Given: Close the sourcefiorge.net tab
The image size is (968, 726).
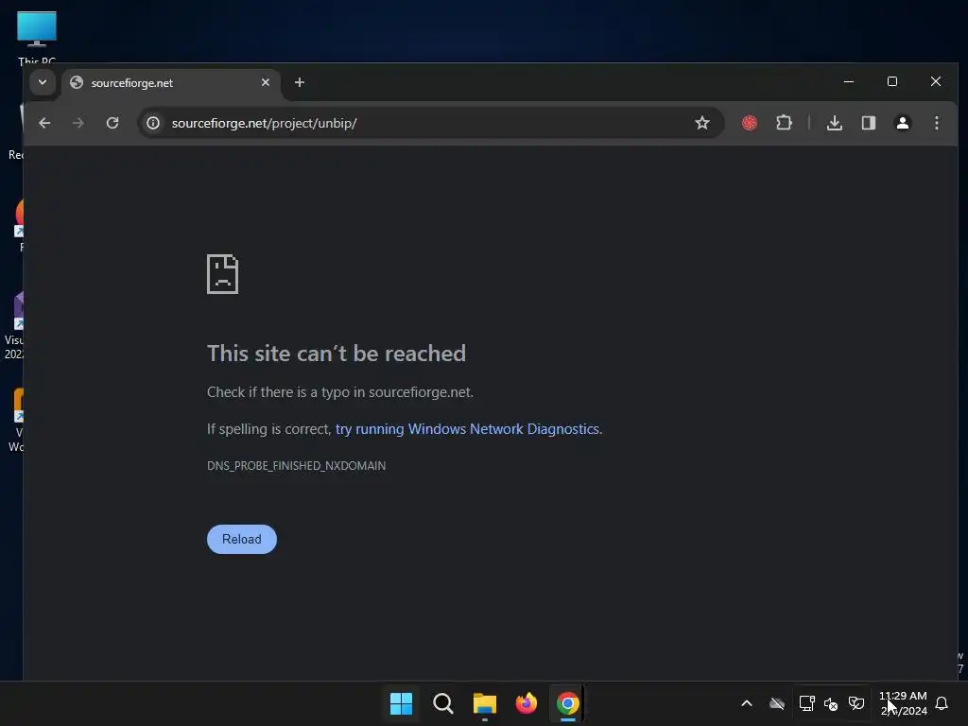Looking at the screenshot, I should click(266, 82).
